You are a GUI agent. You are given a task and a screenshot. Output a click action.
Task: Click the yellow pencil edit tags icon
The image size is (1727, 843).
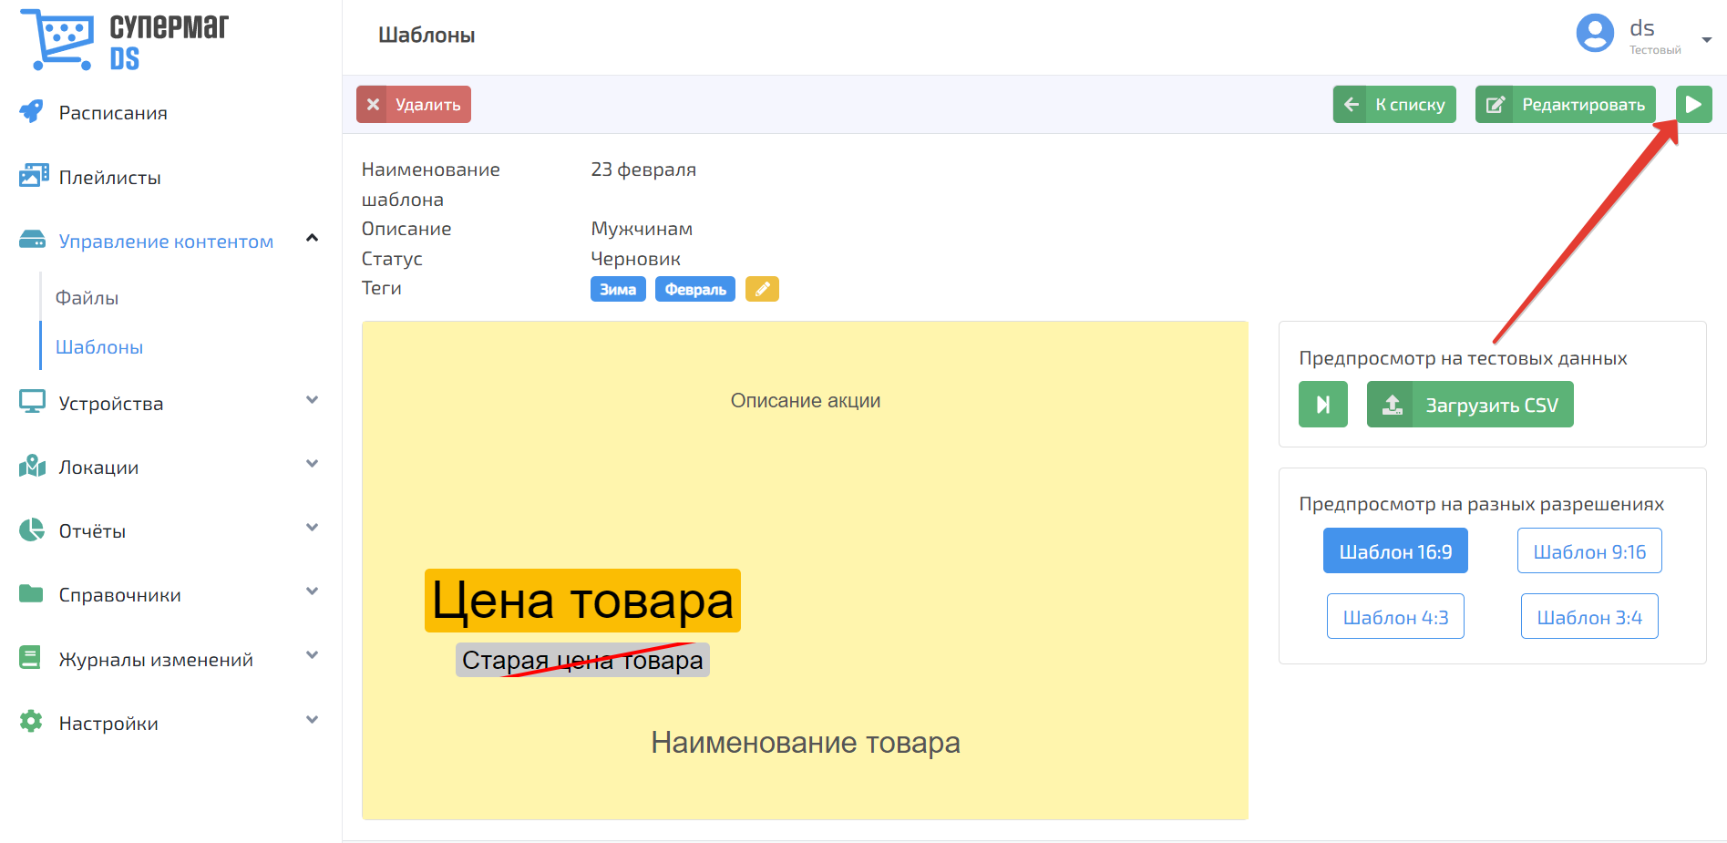pyautogui.click(x=762, y=289)
